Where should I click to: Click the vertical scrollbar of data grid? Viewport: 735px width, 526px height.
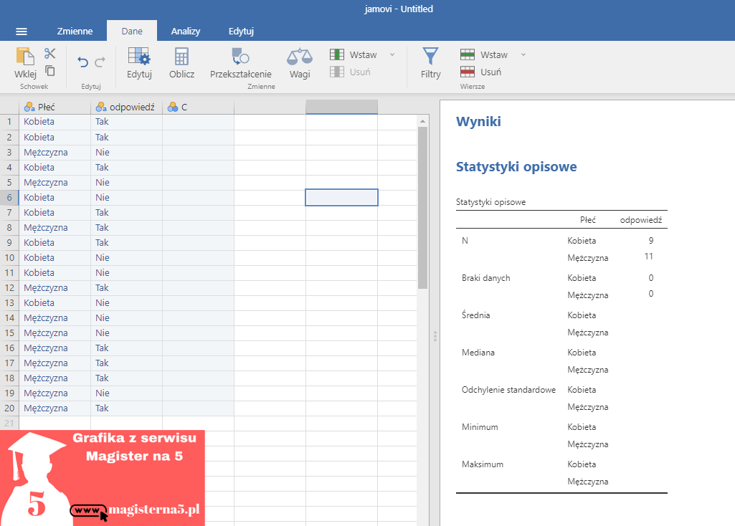point(422,208)
